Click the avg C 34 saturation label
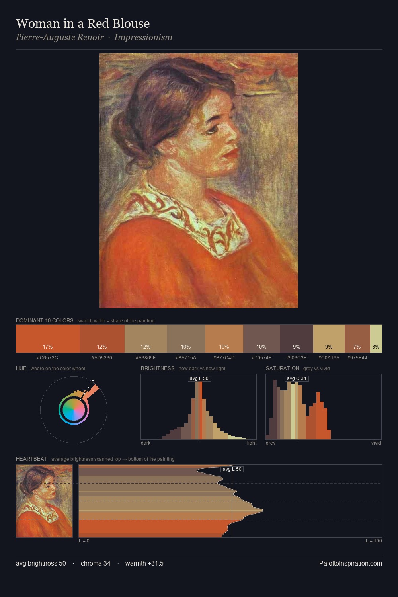Image resolution: width=398 pixels, height=597 pixels. (x=297, y=378)
